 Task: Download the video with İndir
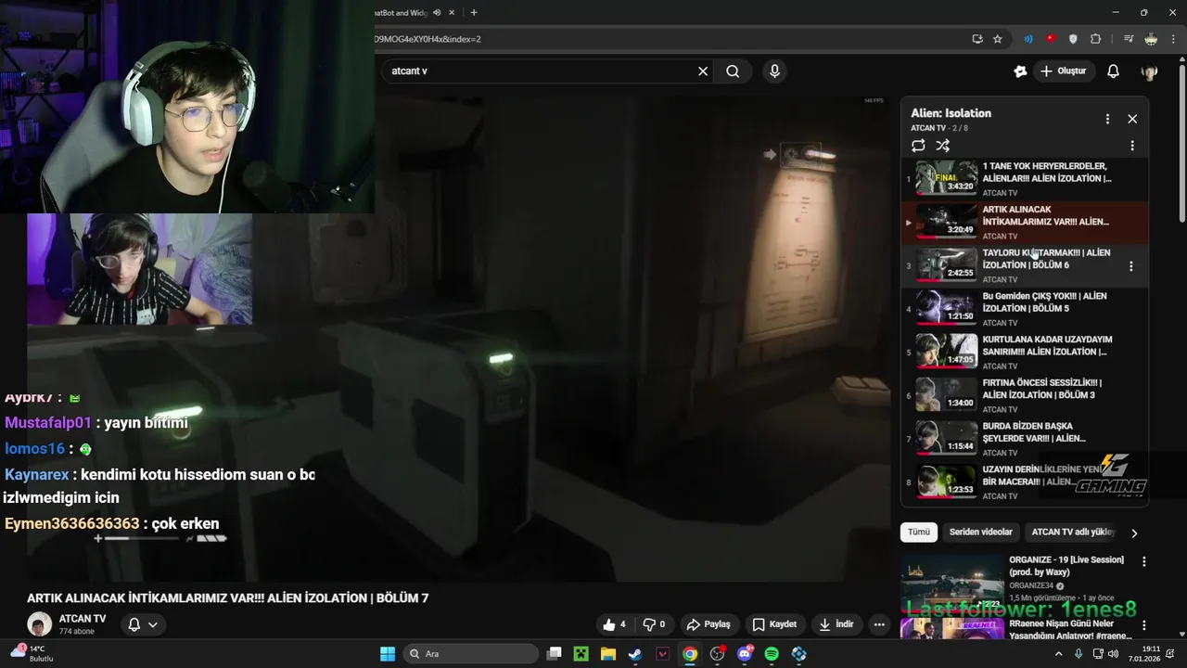coord(836,624)
